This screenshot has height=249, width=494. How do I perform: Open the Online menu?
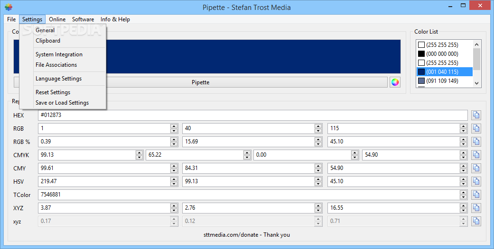coord(57,19)
